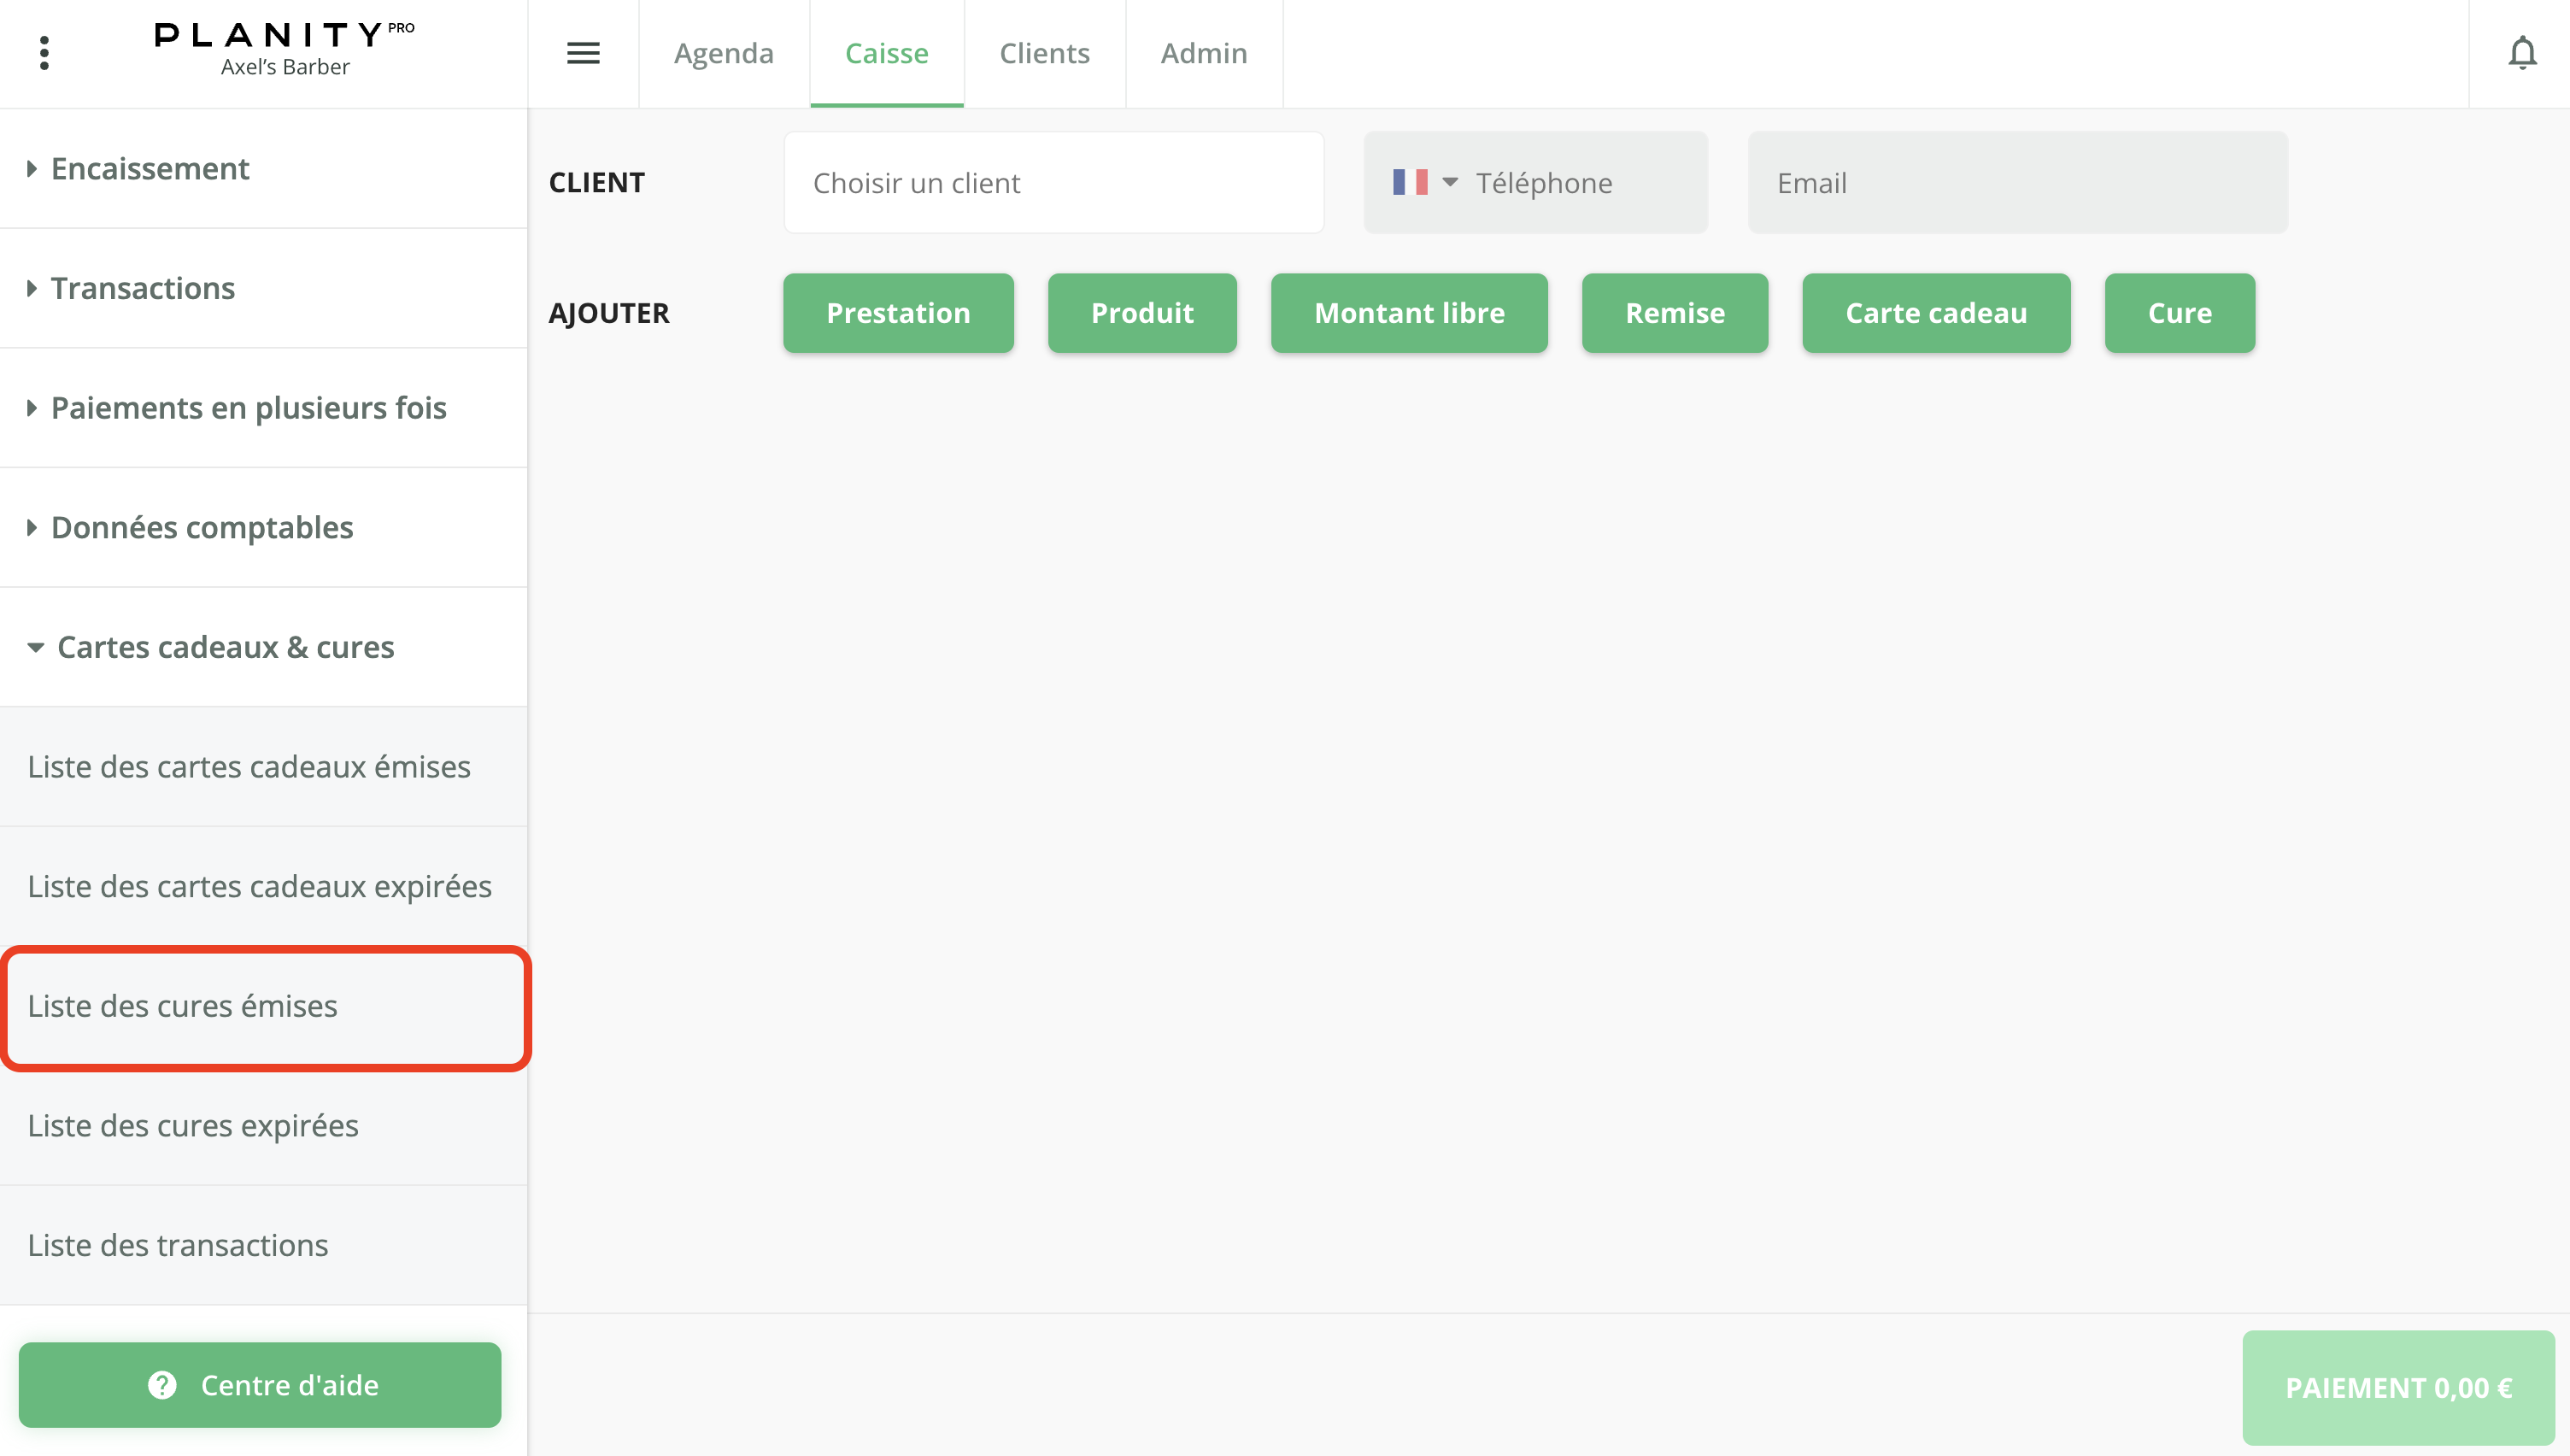Viewport: 2570px width, 1456px height.
Task: Expand Données comptables section
Action: pyautogui.click(x=202, y=527)
